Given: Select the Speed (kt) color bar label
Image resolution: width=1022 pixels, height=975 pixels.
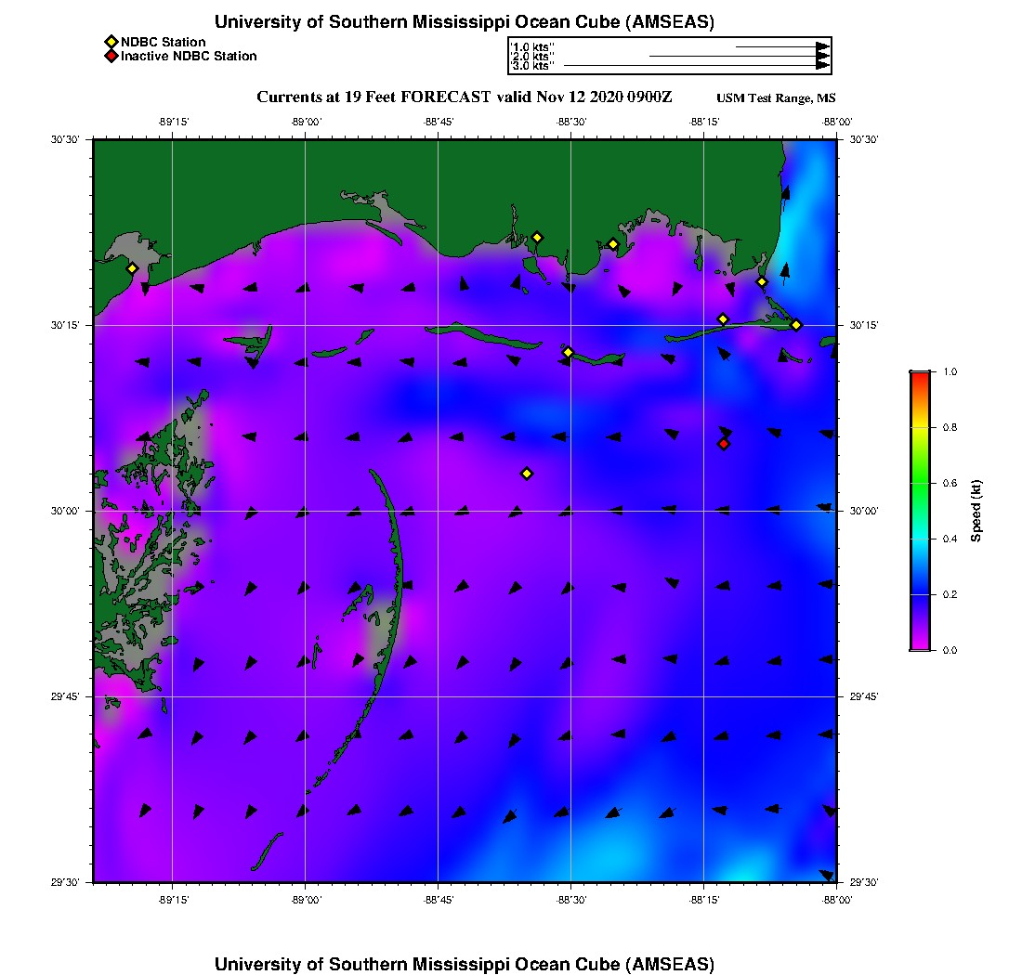Looking at the screenshot, I should coord(976,511).
